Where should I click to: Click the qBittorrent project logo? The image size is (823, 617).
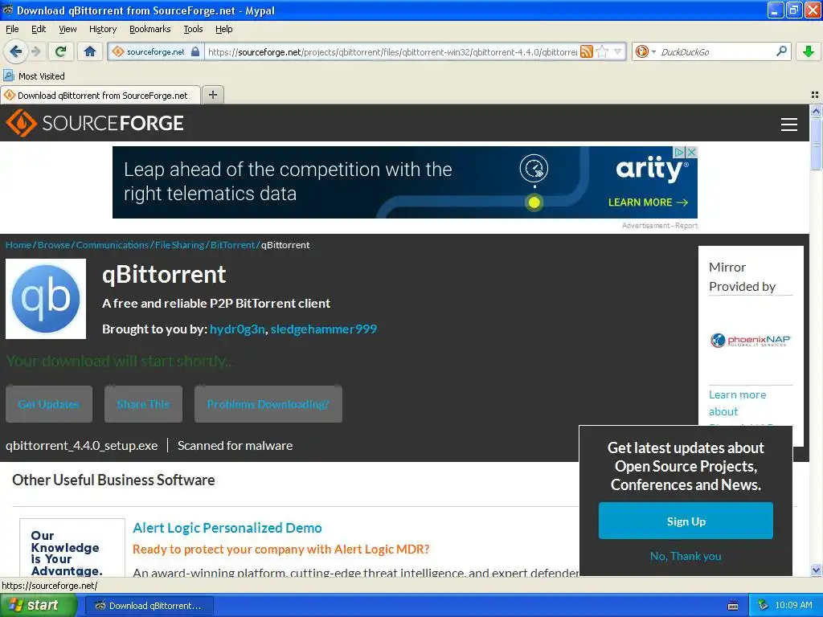pos(46,299)
